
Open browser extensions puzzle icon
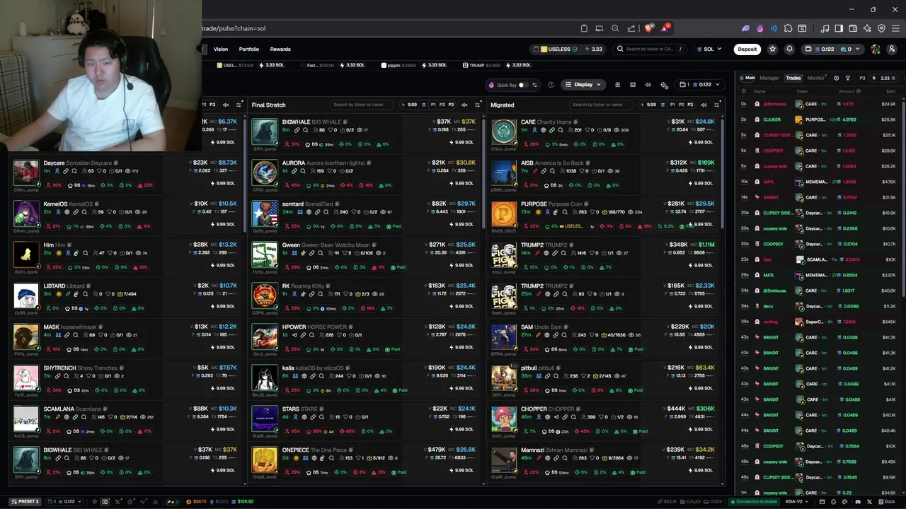(788, 28)
